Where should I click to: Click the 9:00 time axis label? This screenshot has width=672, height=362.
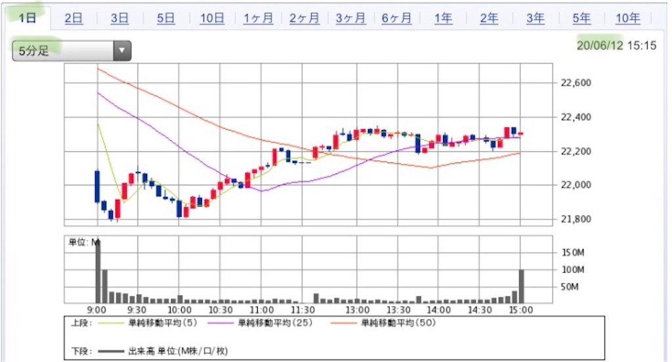pyautogui.click(x=96, y=309)
